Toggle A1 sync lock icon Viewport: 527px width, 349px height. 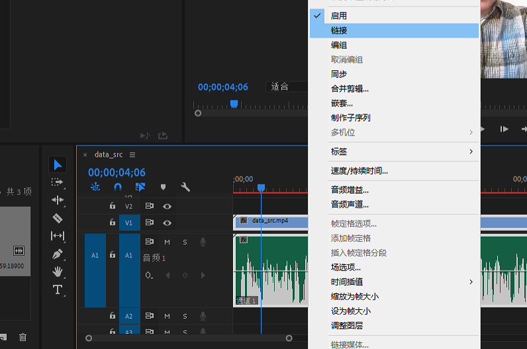point(149,242)
